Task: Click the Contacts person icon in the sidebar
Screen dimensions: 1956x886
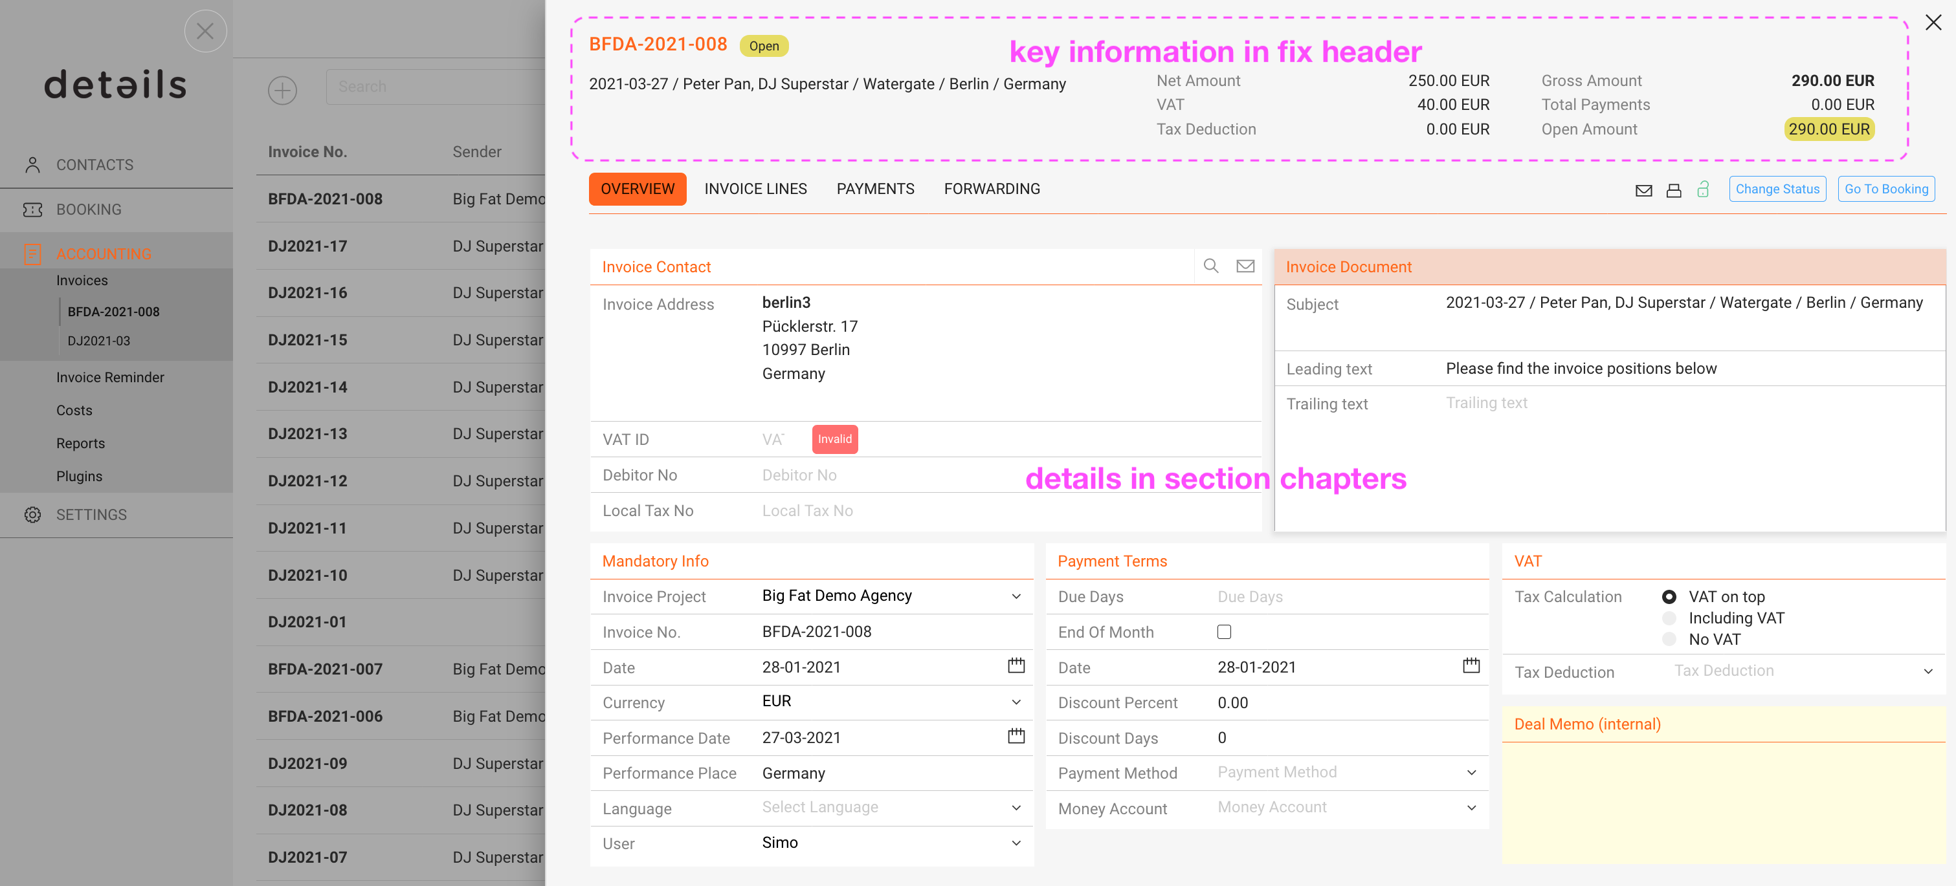Action: point(32,166)
